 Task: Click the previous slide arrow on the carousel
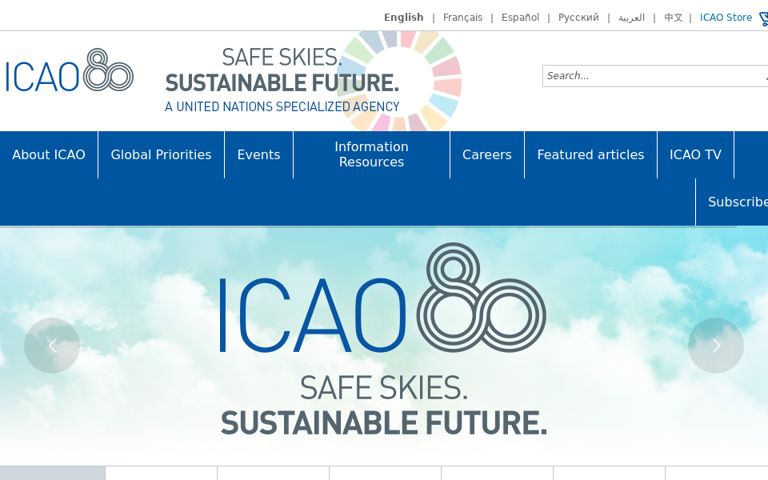click(x=52, y=346)
